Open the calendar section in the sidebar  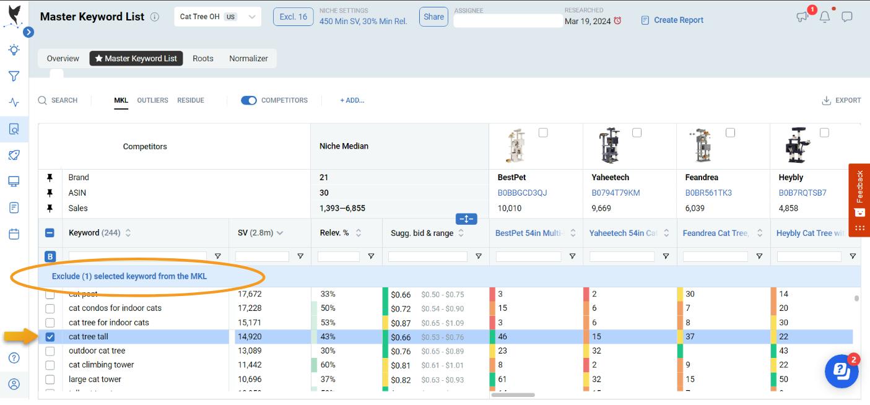[x=14, y=234]
